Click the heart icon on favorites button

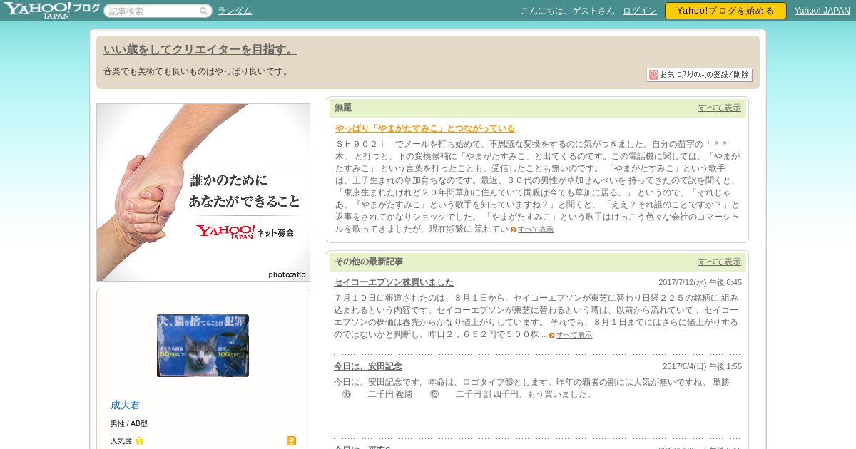click(x=653, y=74)
